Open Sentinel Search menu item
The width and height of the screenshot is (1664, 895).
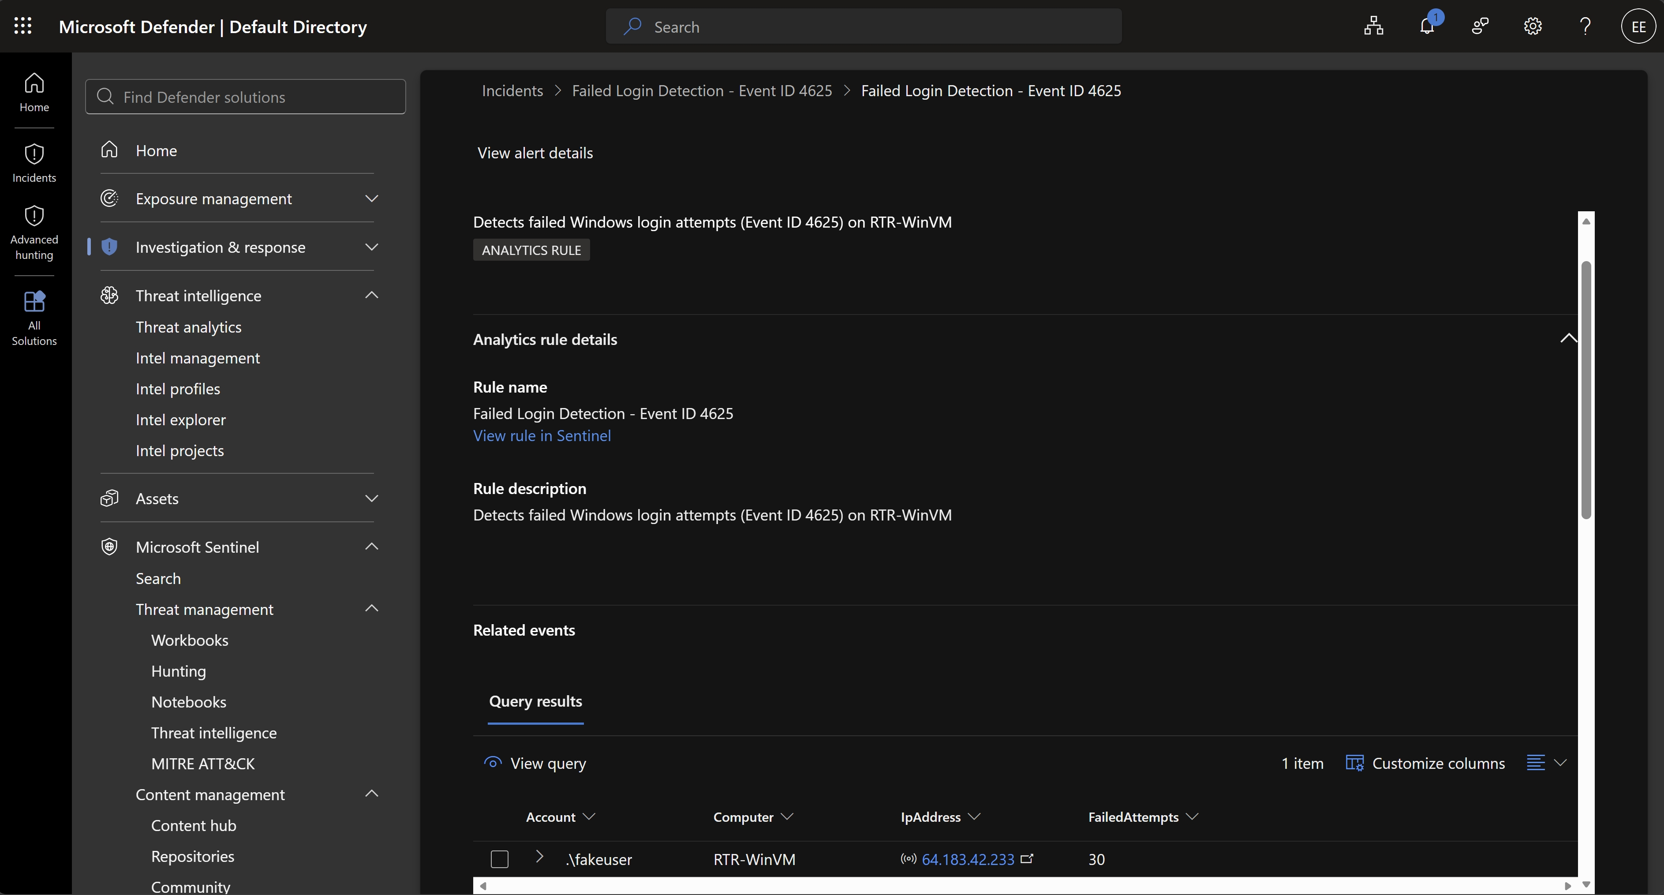[x=158, y=578]
